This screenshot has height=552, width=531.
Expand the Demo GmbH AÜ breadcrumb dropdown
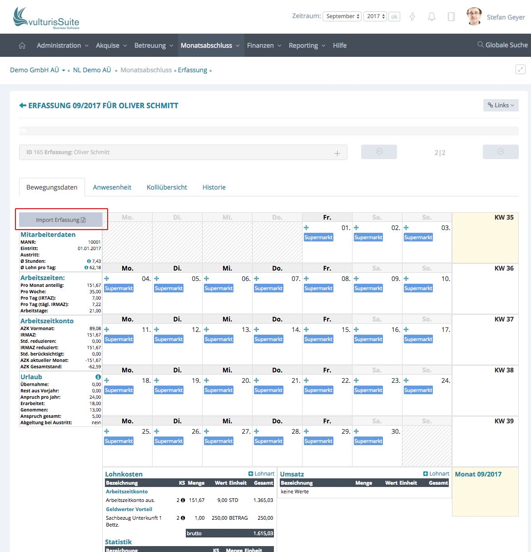click(63, 70)
